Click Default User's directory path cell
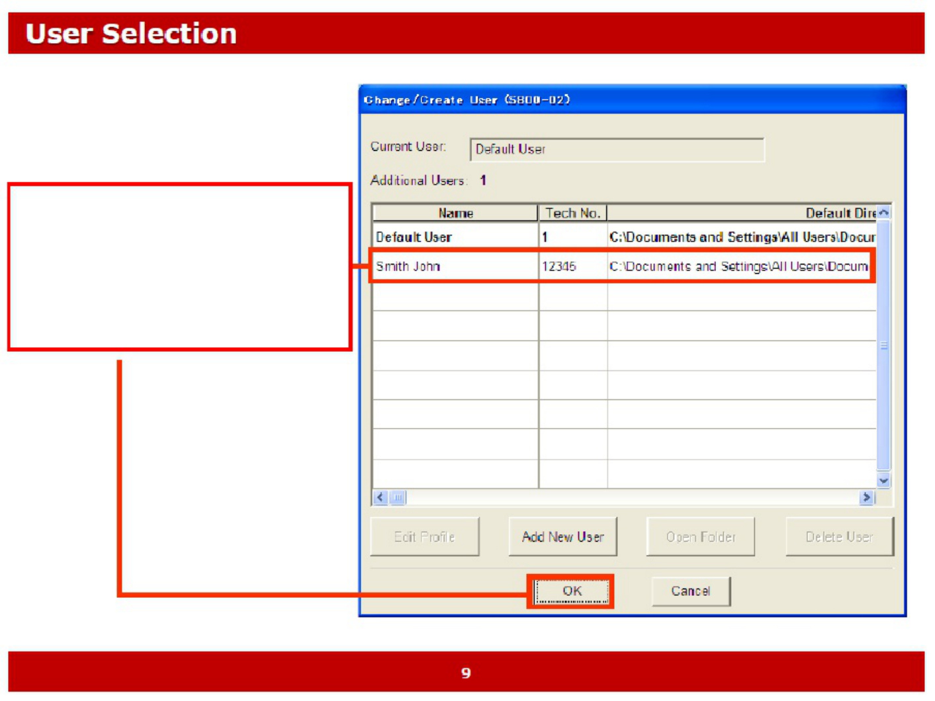The width and height of the screenshot is (935, 701). (742, 237)
